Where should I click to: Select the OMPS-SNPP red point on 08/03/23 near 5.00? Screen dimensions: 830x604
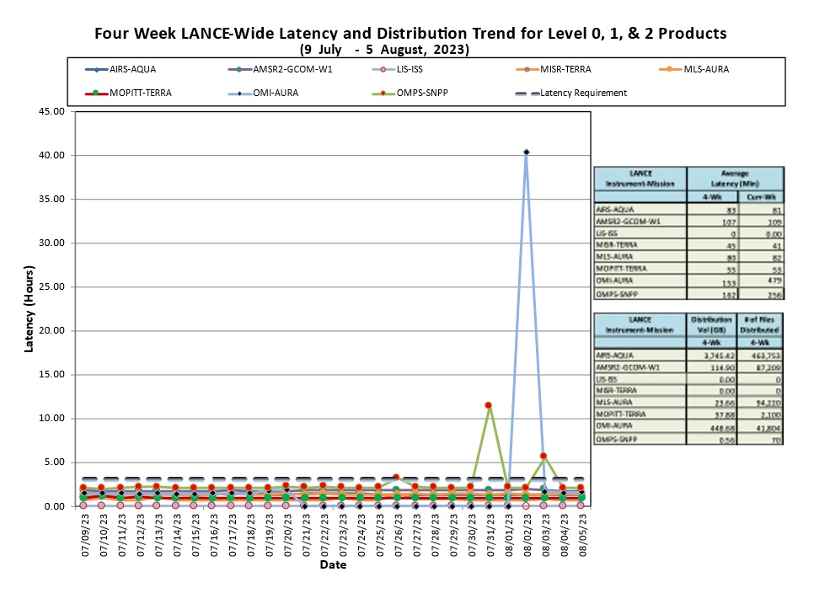pos(544,456)
